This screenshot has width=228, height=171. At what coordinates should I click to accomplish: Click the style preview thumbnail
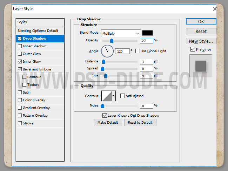(x=201, y=66)
